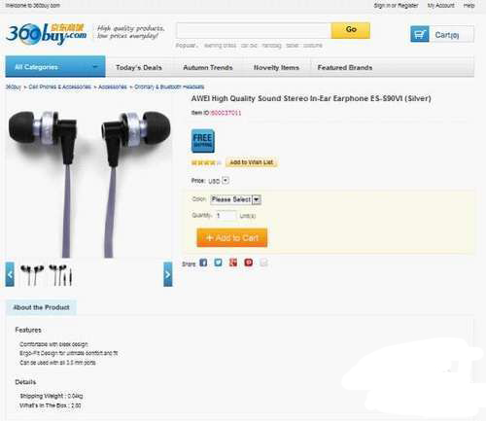Show next product thumbnail arrow
This screenshot has width=486, height=421.
(168, 274)
